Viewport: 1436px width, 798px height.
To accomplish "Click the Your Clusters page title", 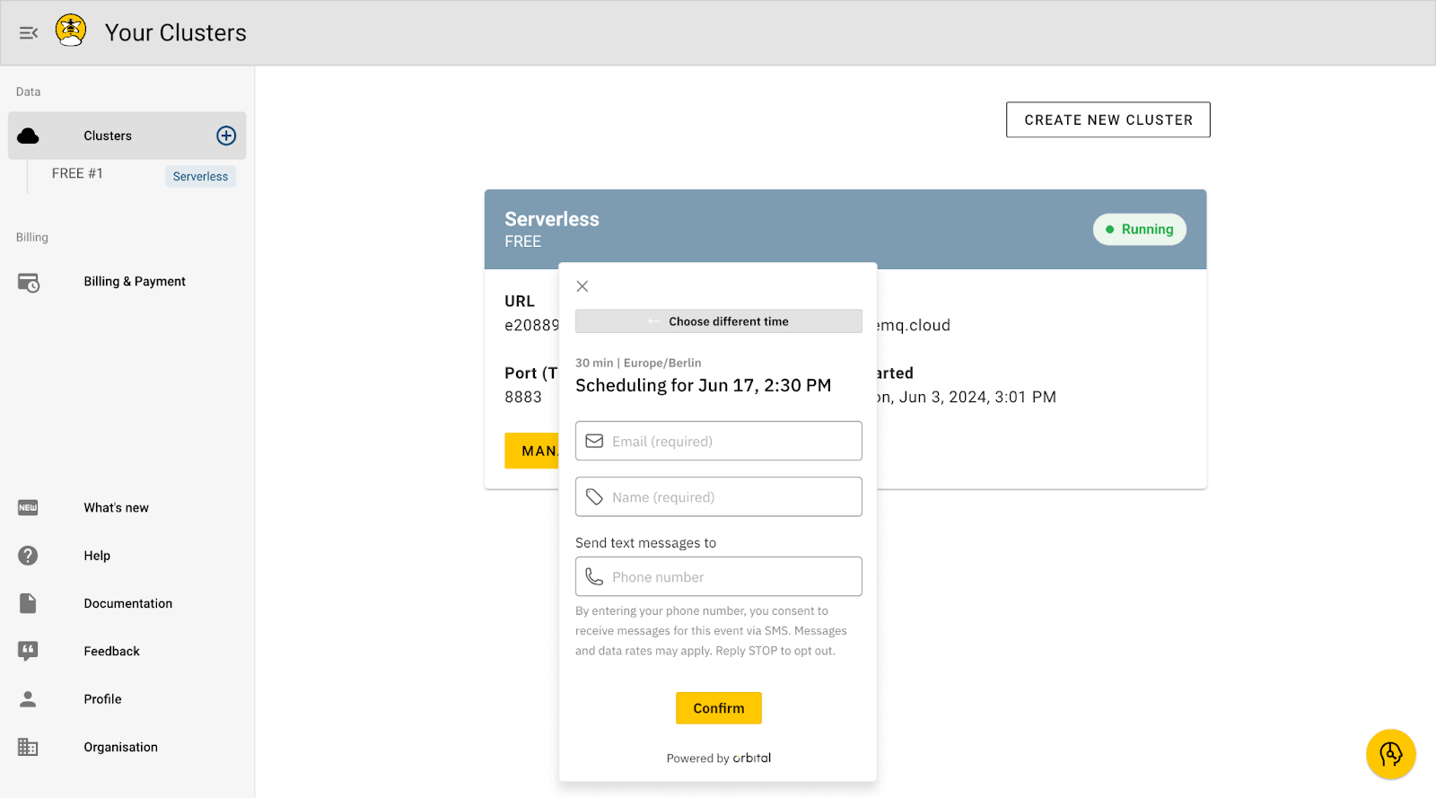I will pos(176,32).
